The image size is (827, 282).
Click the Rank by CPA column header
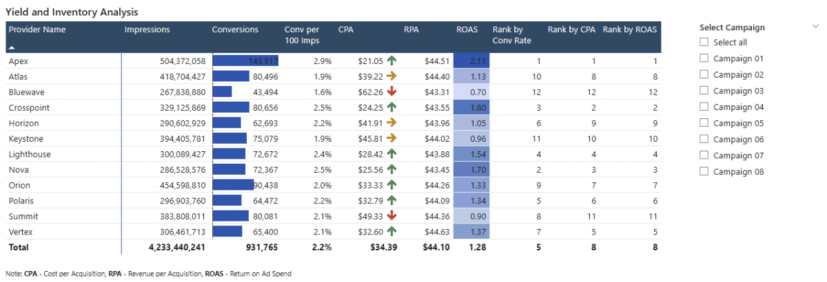pos(571,30)
